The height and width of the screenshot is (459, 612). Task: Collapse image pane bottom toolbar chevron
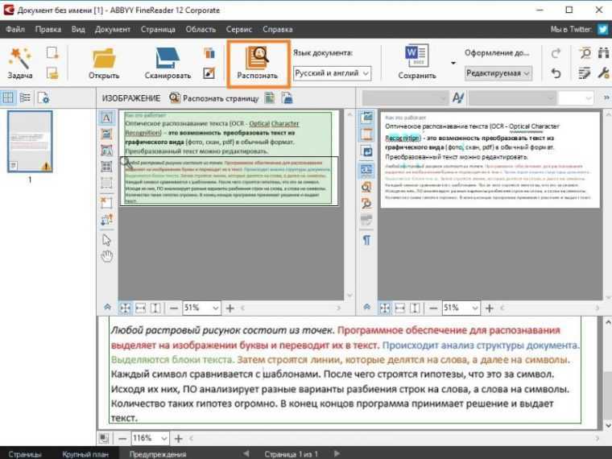(107, 308)
